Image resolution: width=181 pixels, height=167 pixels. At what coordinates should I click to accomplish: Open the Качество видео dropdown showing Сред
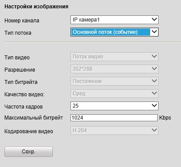pos(115,94)
